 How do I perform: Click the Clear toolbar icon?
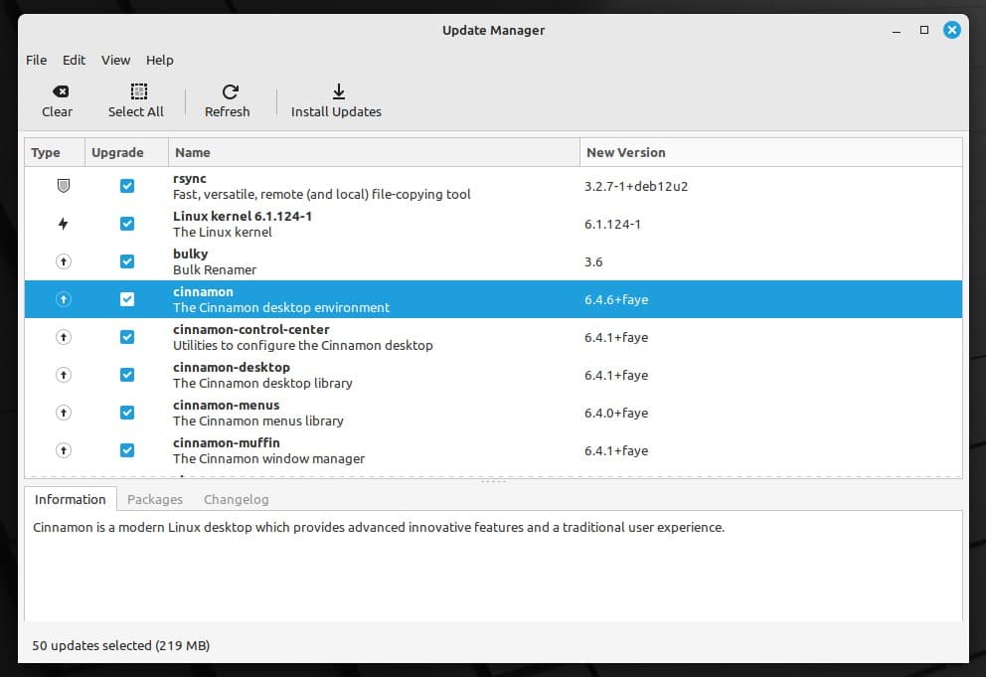(61, 91)
